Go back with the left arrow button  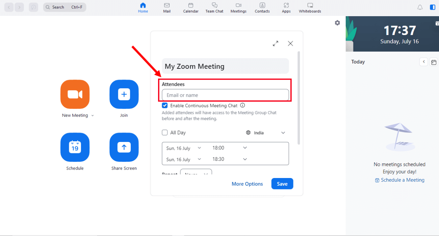tap(9, 7)
